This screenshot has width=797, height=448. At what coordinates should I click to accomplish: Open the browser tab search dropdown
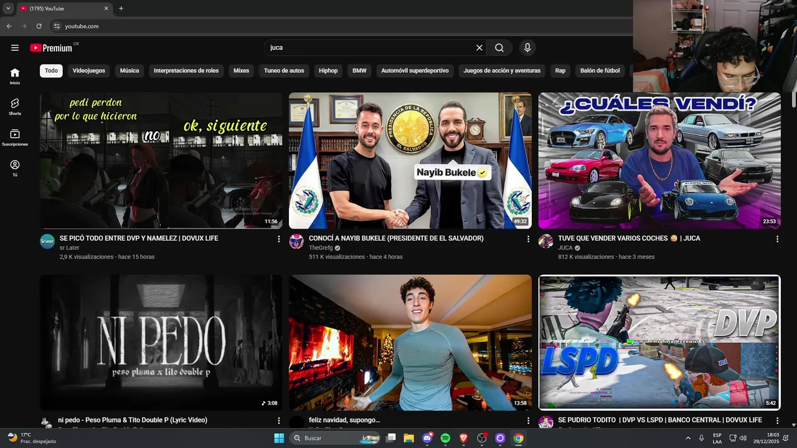point(8,9)
